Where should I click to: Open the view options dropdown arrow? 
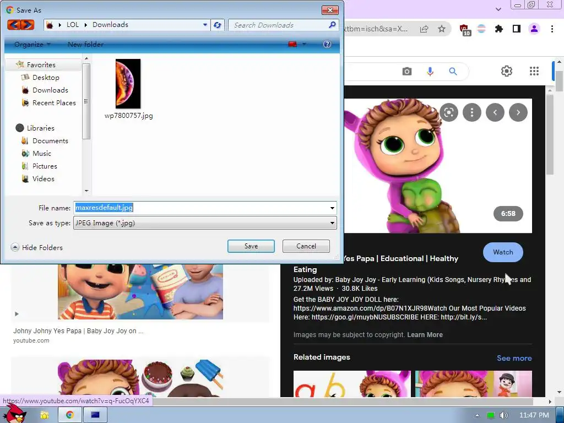(x=304, y=44)
